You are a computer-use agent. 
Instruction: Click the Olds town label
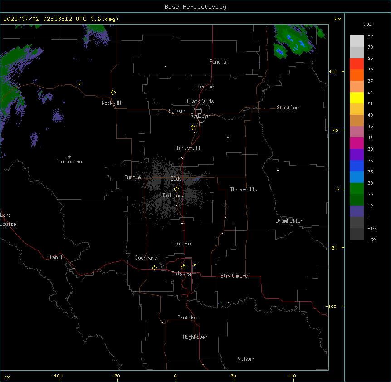(x=176, y=179)
